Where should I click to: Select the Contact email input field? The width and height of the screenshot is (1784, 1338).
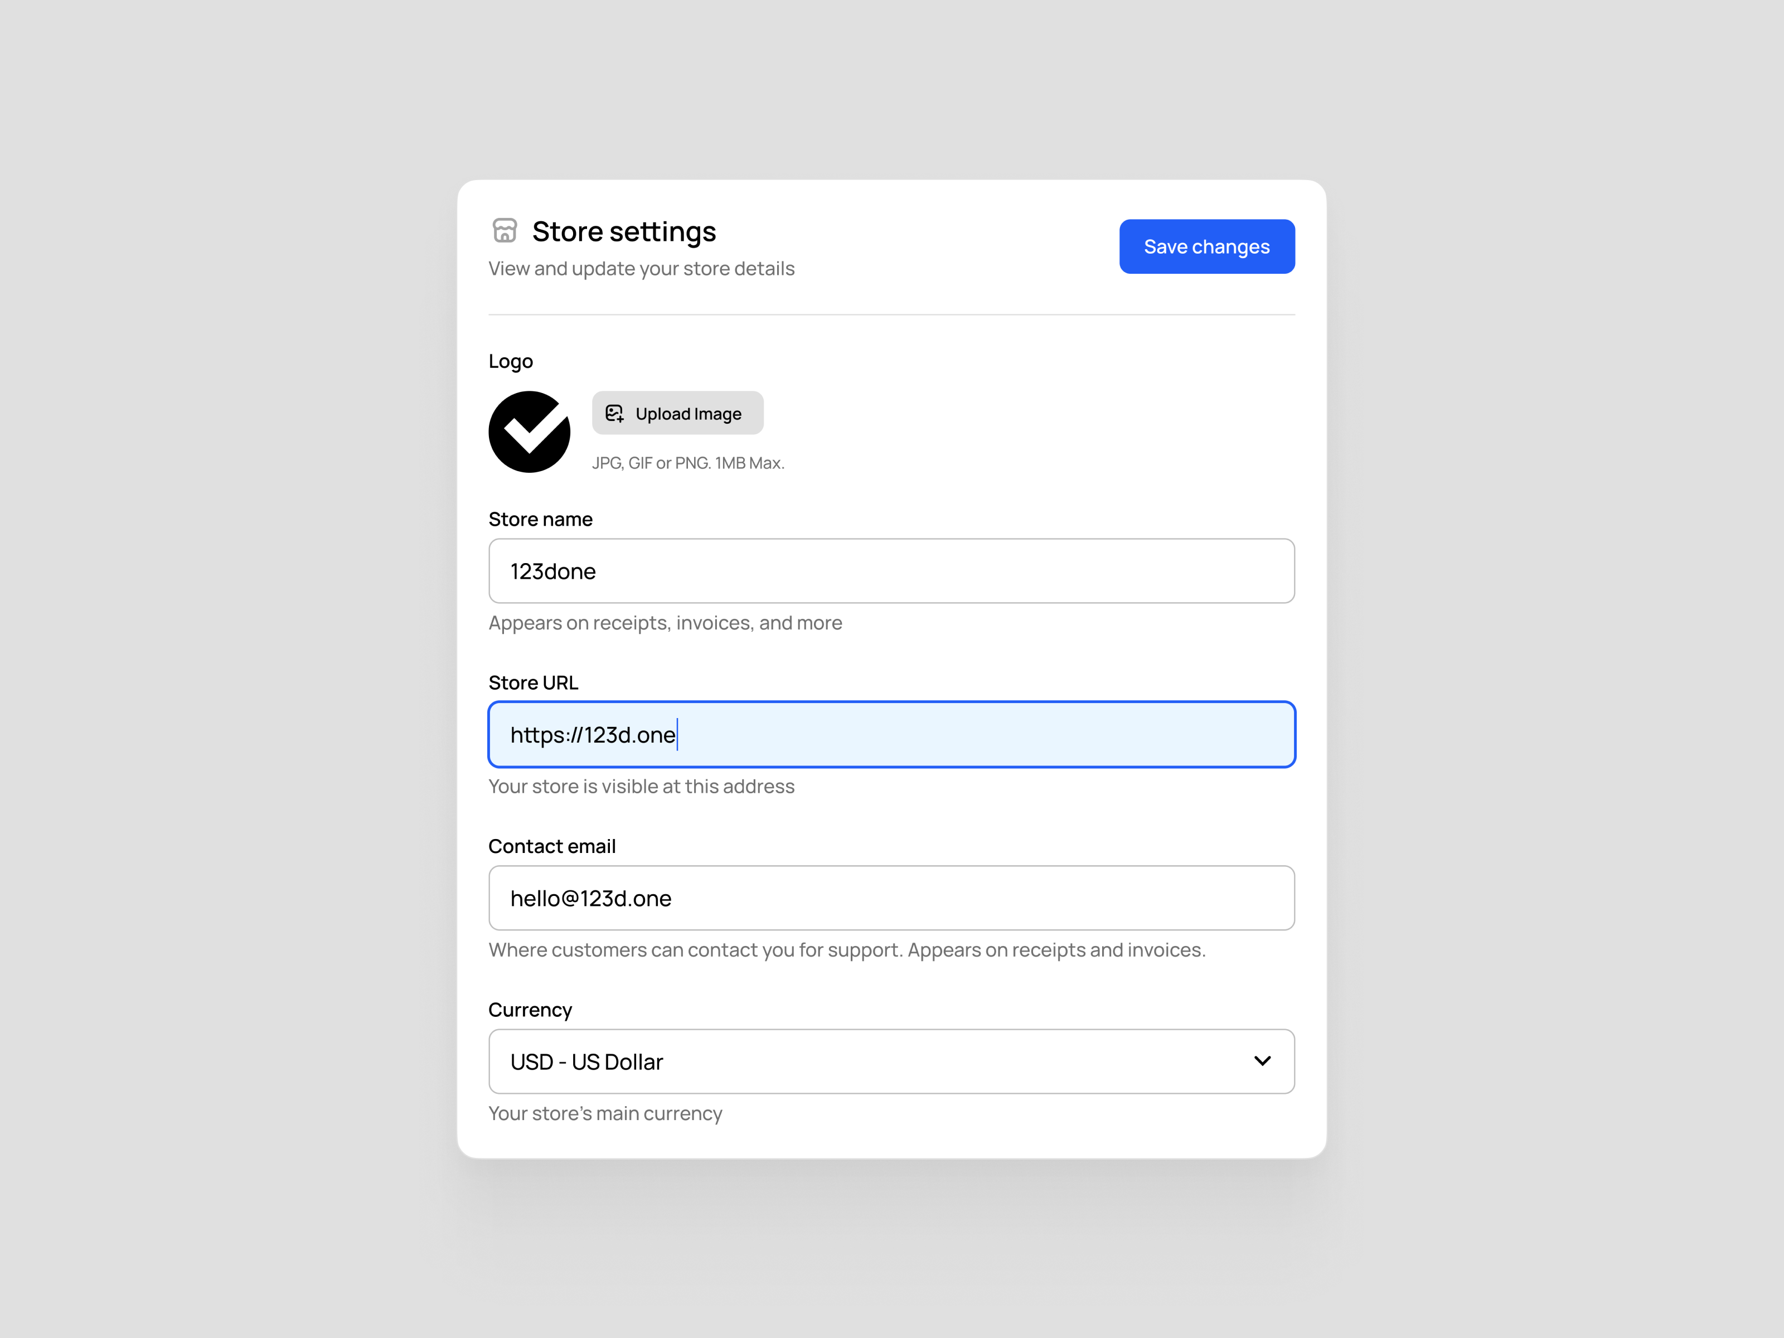pyautogui.click(x=891, y=899)
